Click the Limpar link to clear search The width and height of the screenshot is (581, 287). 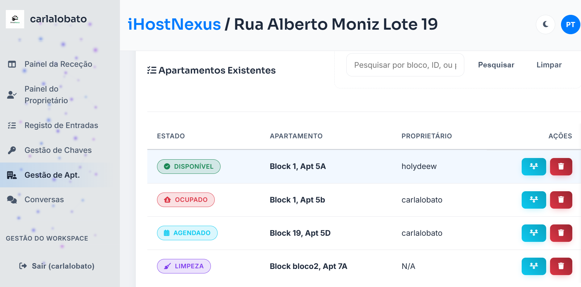[x=549, y=65]
